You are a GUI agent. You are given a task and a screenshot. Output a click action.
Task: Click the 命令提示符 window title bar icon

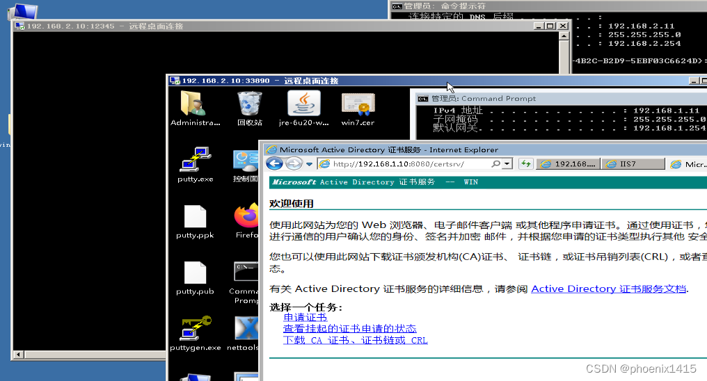click(x=397, y=6)
